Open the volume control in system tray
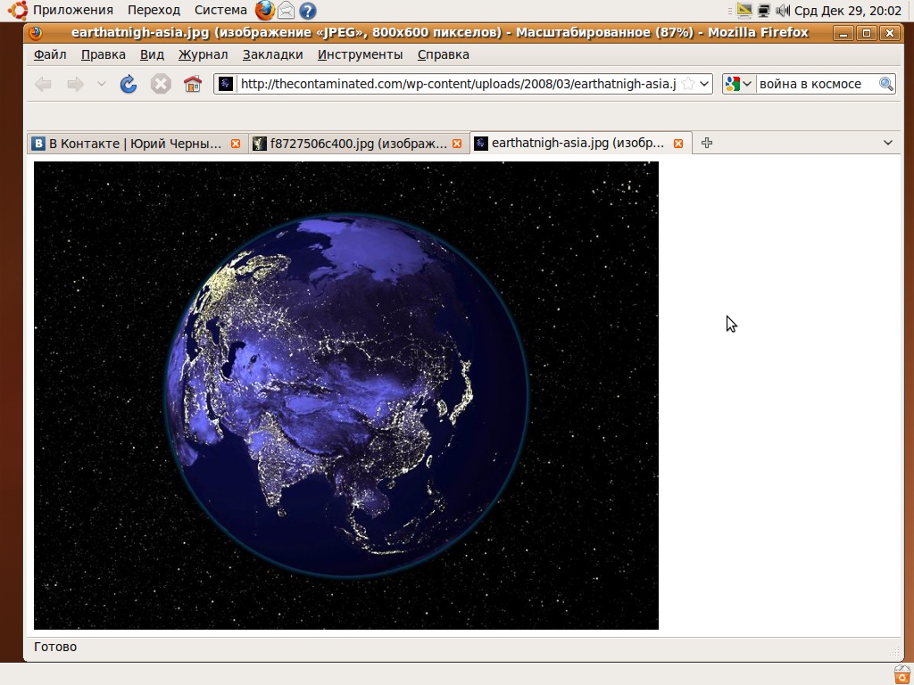Screen dimensions: 914x685 pyautogui.click(x=783, y=11)
